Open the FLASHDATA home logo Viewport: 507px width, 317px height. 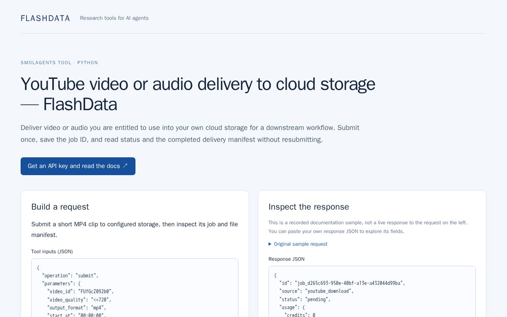click(x=45, y=18)
